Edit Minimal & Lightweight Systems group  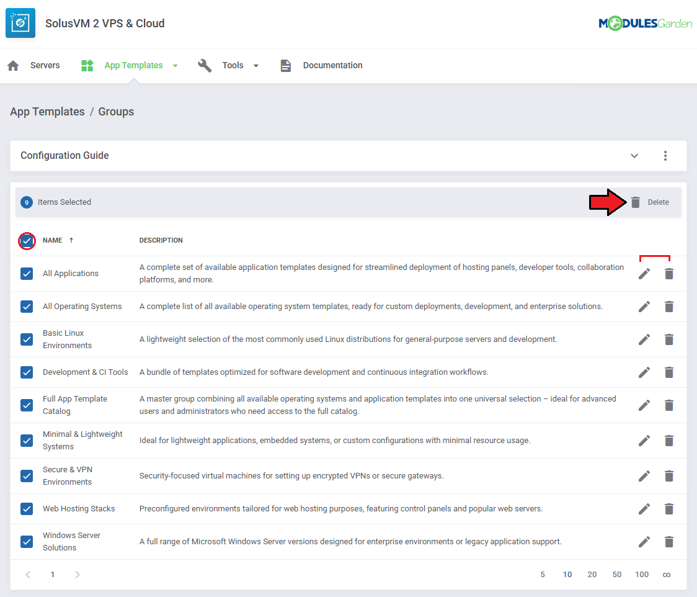644,441
